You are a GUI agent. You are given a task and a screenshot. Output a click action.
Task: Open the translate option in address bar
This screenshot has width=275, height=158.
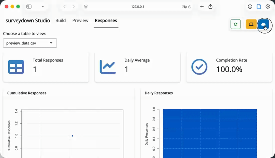184,7
